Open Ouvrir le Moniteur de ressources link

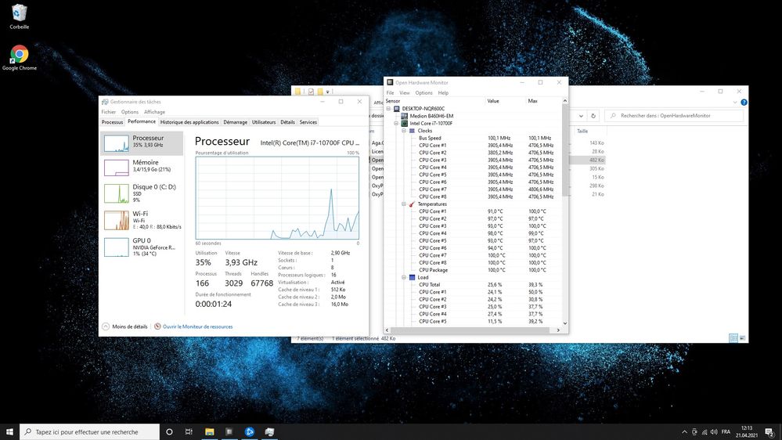(197, 326)
